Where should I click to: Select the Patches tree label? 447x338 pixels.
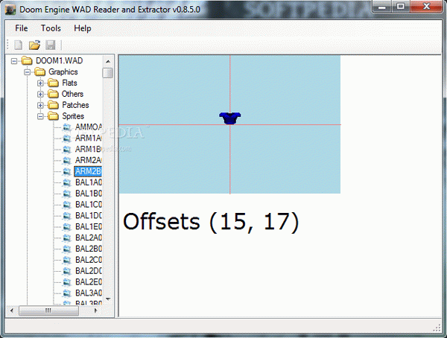[x=75, y=105]
